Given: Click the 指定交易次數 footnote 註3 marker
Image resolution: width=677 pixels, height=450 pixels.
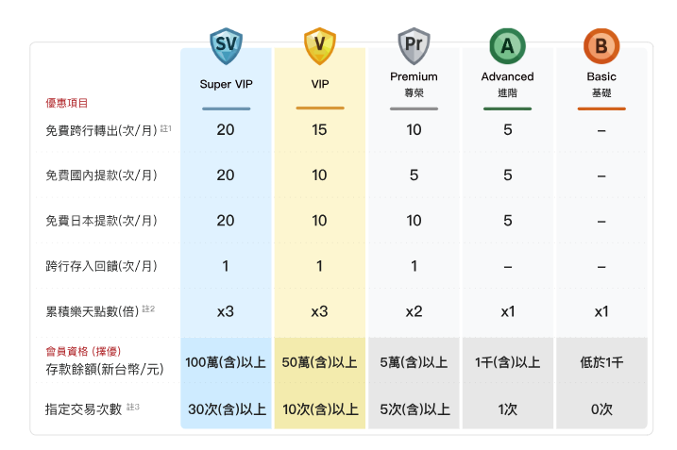Looking at the screenshot, I should pos(133,407).
